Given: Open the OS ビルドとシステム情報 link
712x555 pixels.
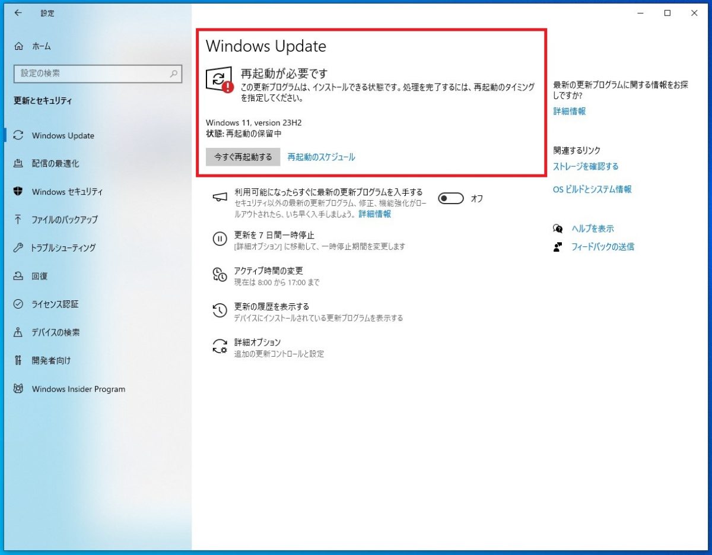Looking at the screenshot, I should click(x=592, y=189).
